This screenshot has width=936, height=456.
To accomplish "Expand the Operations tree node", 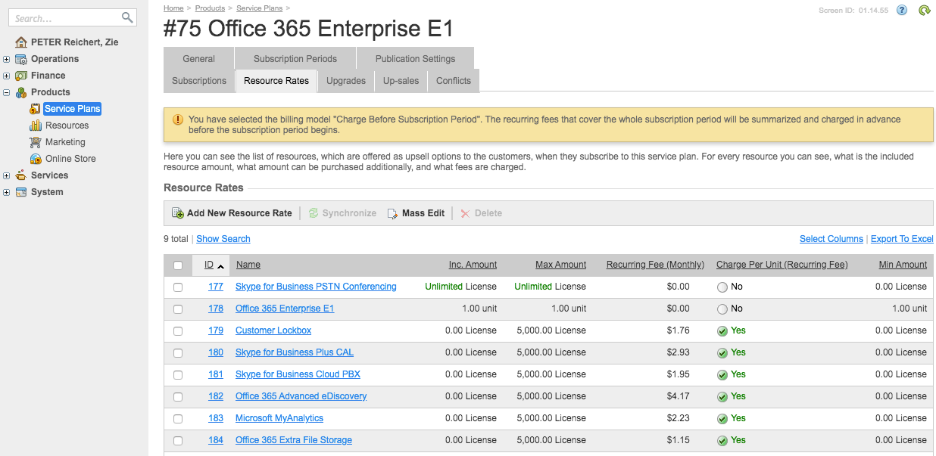I will 7,59.
